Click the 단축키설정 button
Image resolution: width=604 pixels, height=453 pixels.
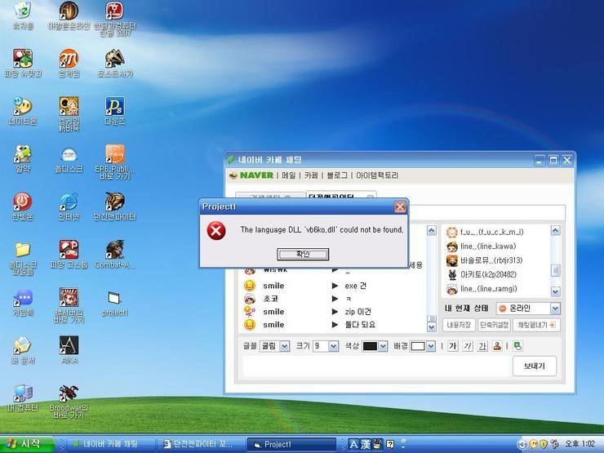coord(494,325)
